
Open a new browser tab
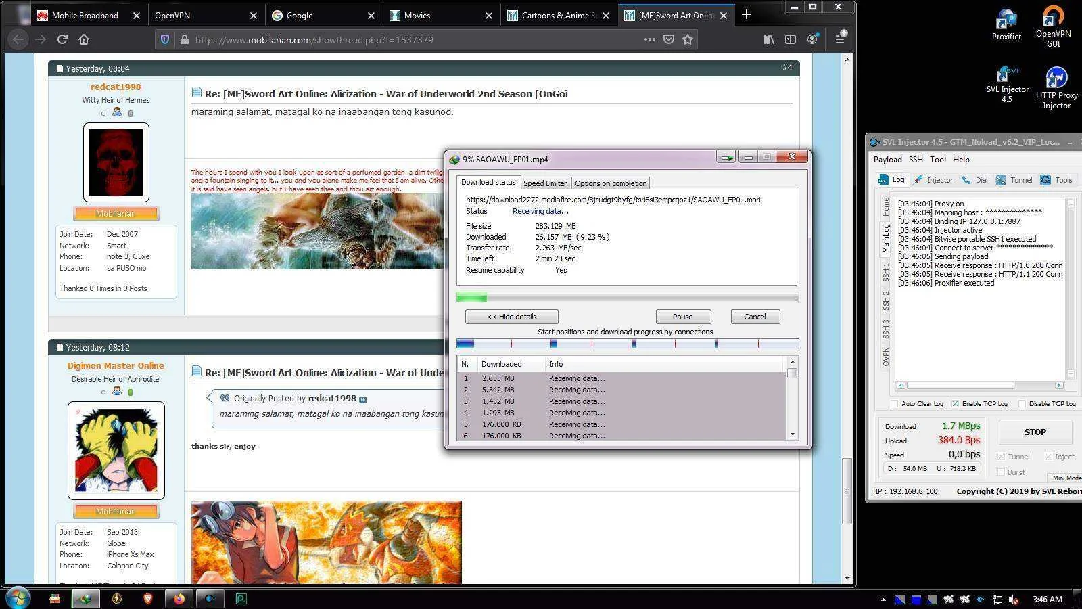click(747, 14)
